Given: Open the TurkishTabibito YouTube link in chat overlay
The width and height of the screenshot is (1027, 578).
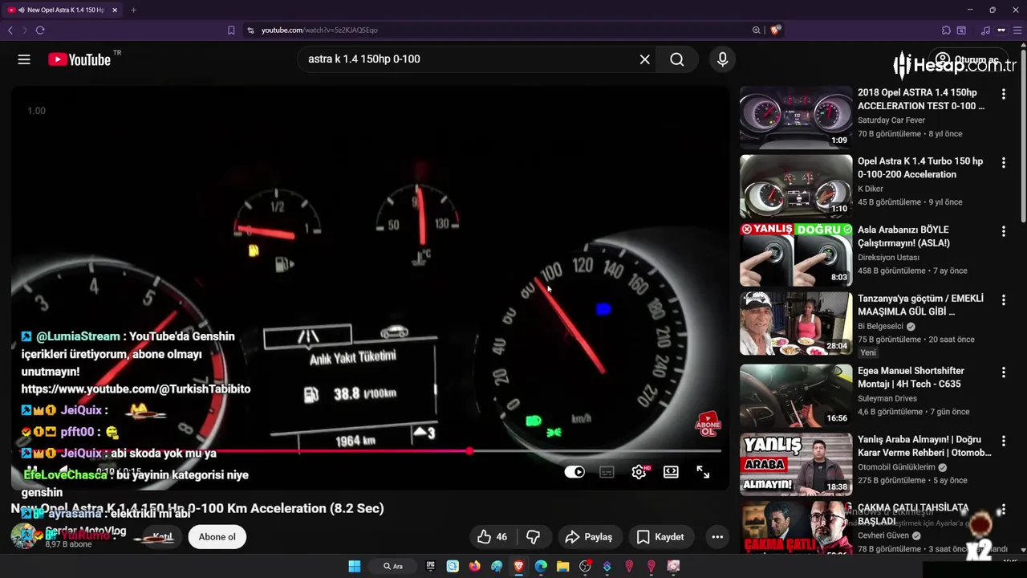Looking at the screenshot, I should (x=136, y=389).
